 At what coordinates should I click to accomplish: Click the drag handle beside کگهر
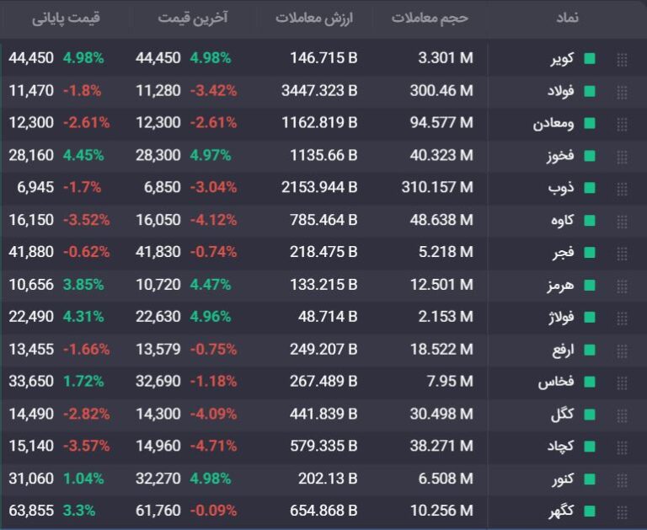(x=623, y=511)
